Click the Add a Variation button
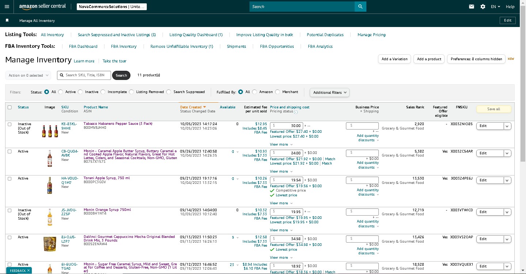 (394, 59)
